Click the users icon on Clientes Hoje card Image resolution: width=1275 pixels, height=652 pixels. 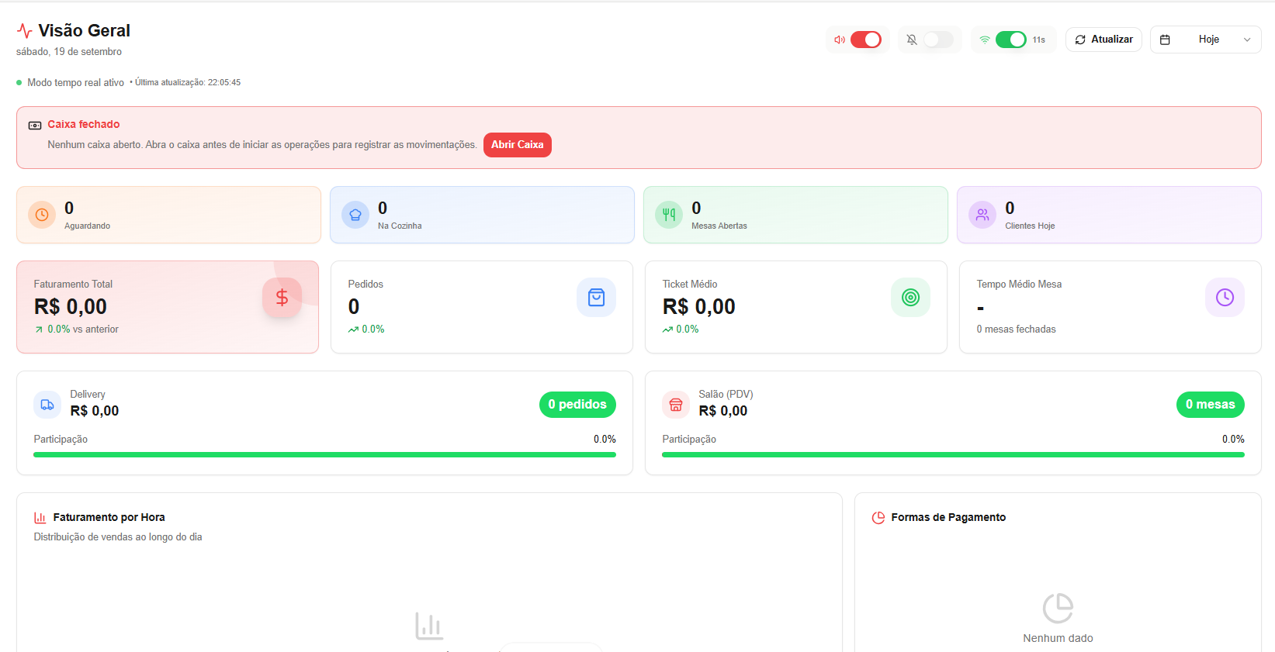982,215
